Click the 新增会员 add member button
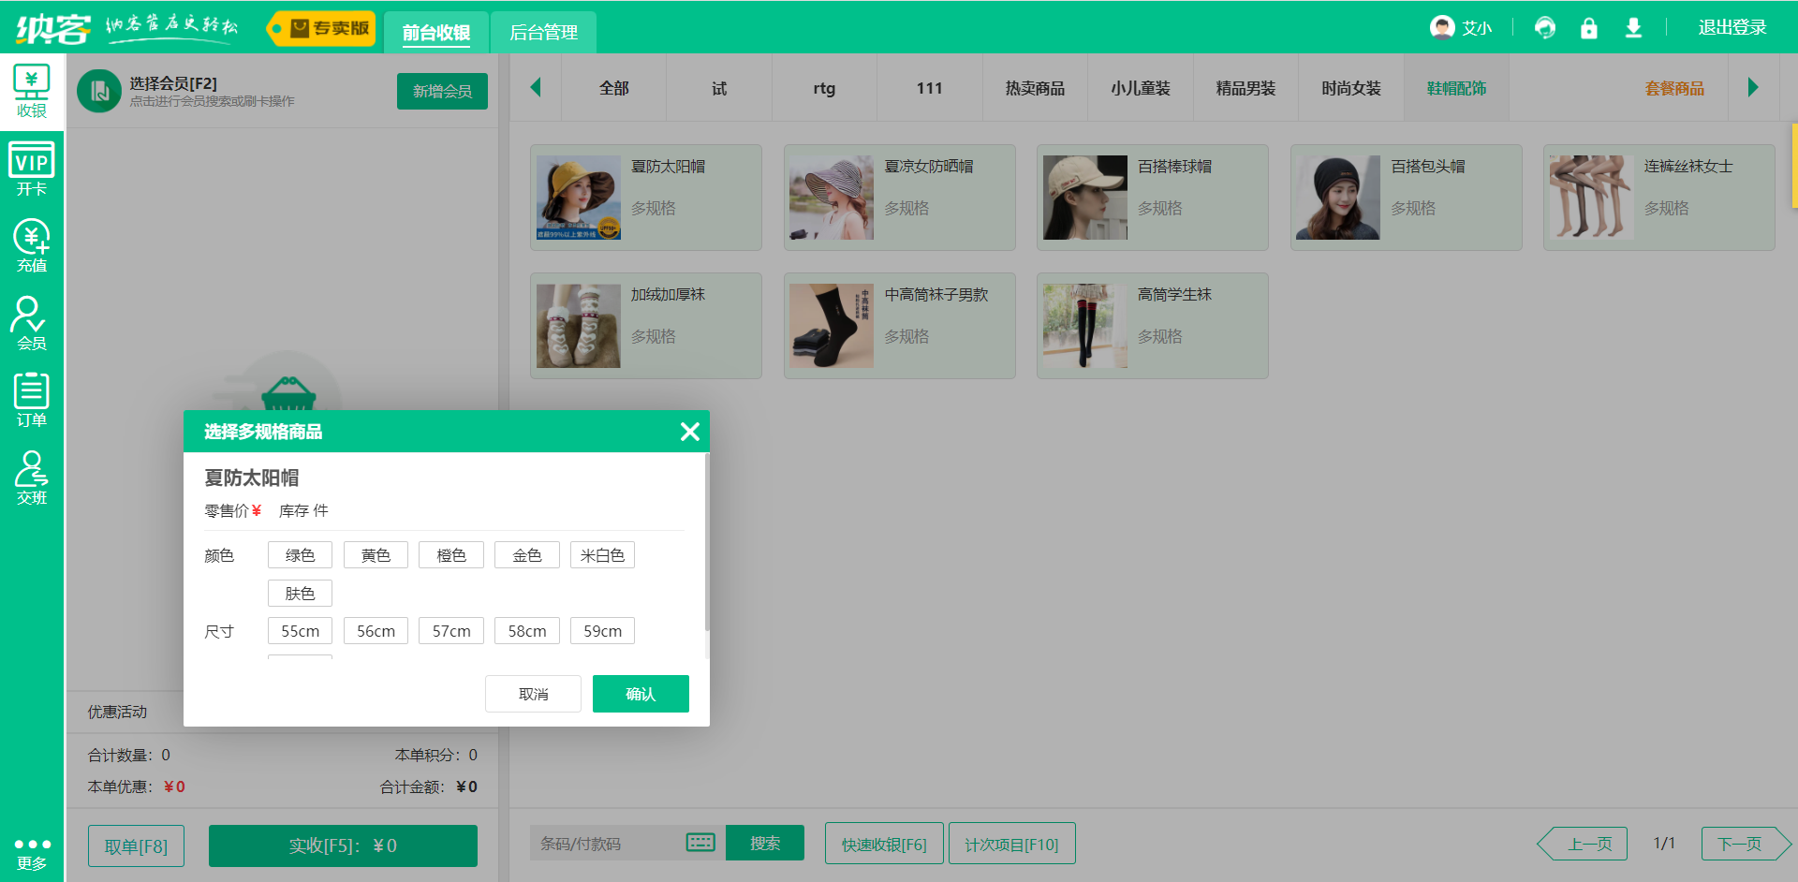 (442, 91)
